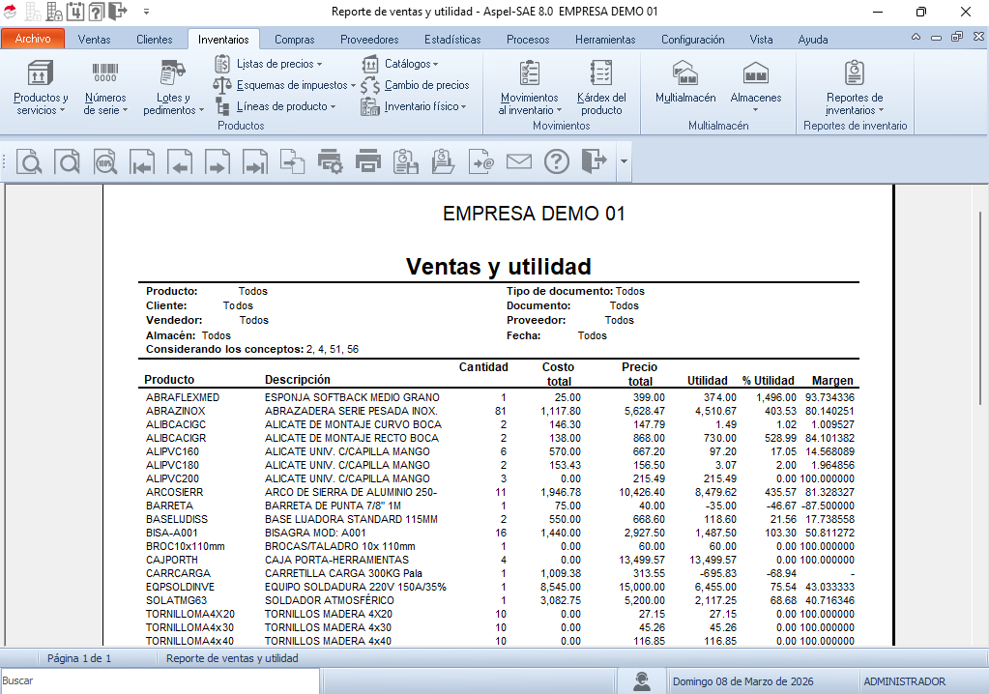Zoom report to 100% magnifier icon
This screenshot has width=989, height=694.
point(105,162)
